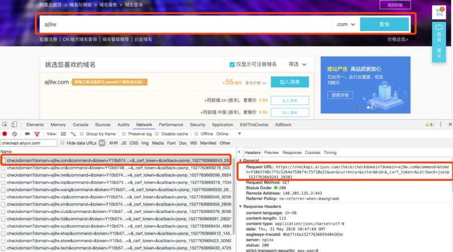Open the consultation and feedback sidebar widget
This screenshot has width=453, height=252.
[439, 42]
